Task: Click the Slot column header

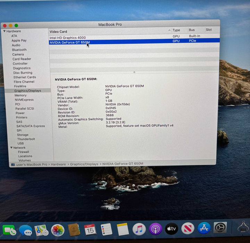Action: [209, 30]
